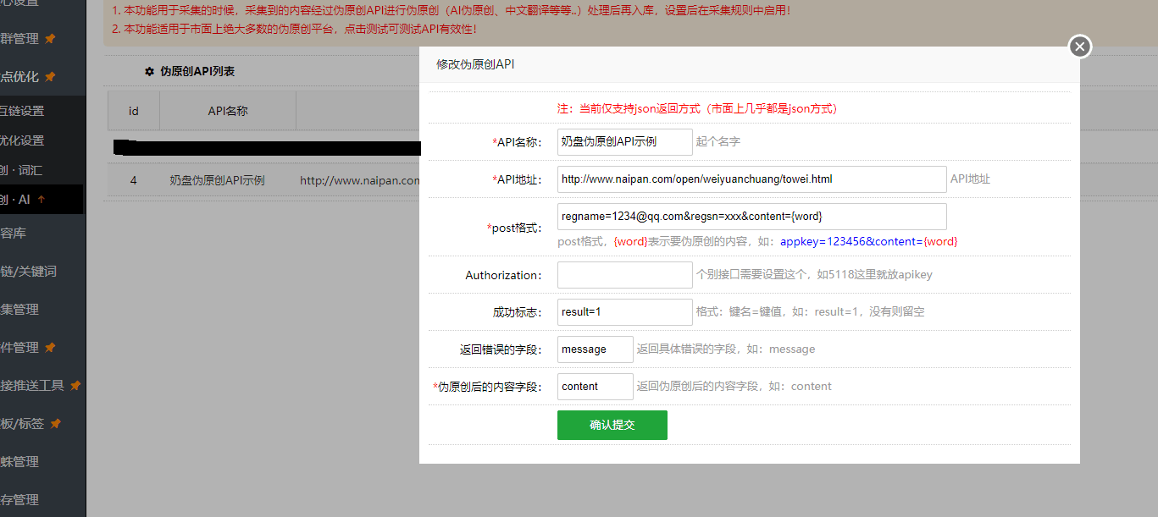1158x517 pixels.
Task: Open the 链/关键词 sidebar section
Action: (x=29, y=272)
